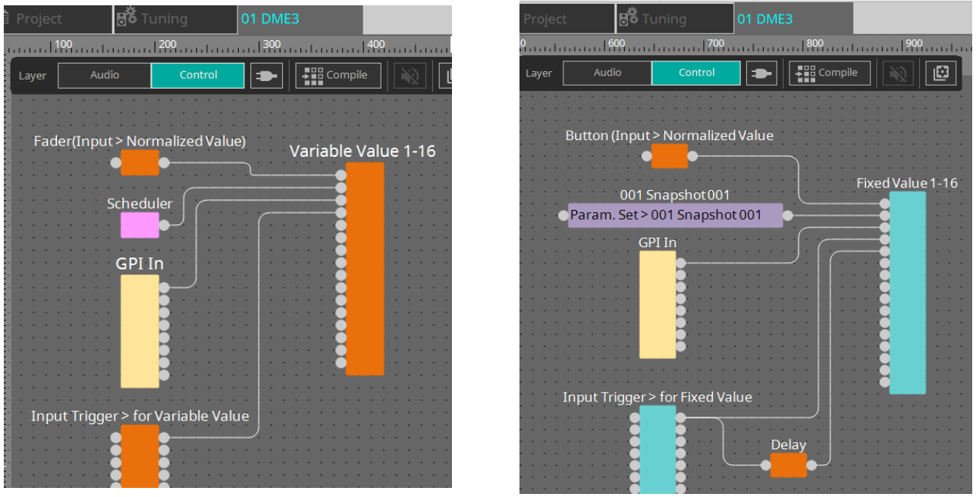Switch the layer to Audio
This screenshot has width=976, height=497.
(x=104, y=75)
